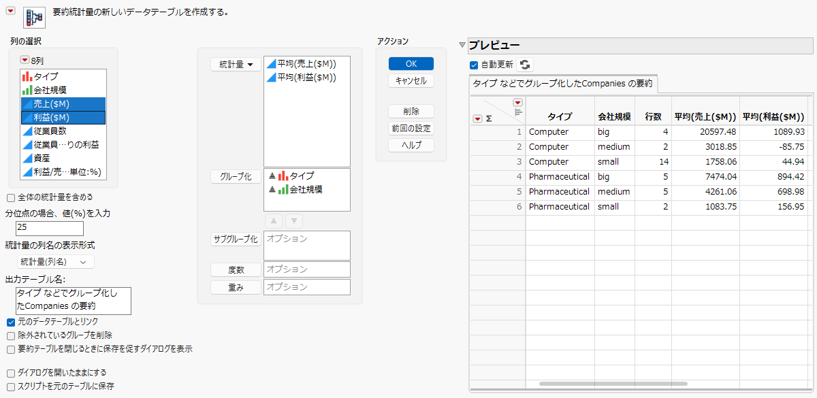
Task: Click the descending order button under grouping box
Action: [x=293, y=221]
